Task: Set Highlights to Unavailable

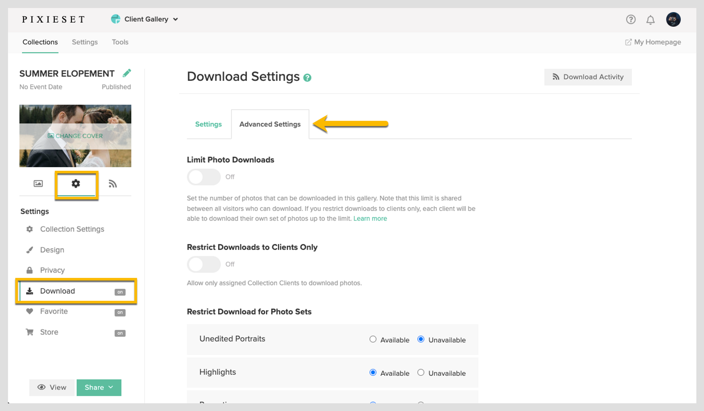Action: coord(421,373)
